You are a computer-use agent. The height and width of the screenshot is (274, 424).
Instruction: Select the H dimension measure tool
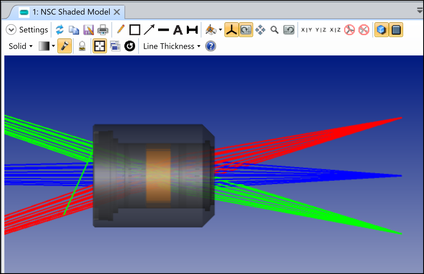192,30
